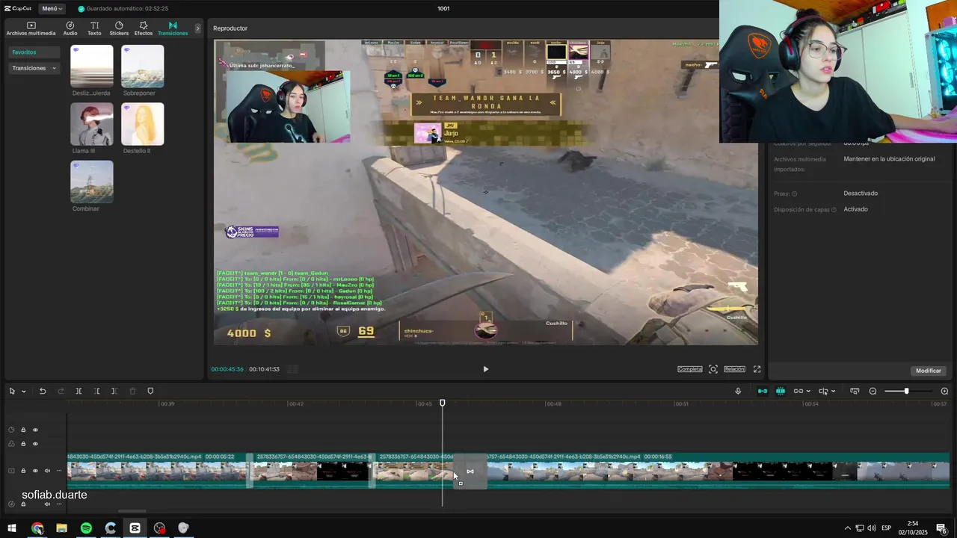
Task: Undo the last edit
Action: (x=43, y=392)
